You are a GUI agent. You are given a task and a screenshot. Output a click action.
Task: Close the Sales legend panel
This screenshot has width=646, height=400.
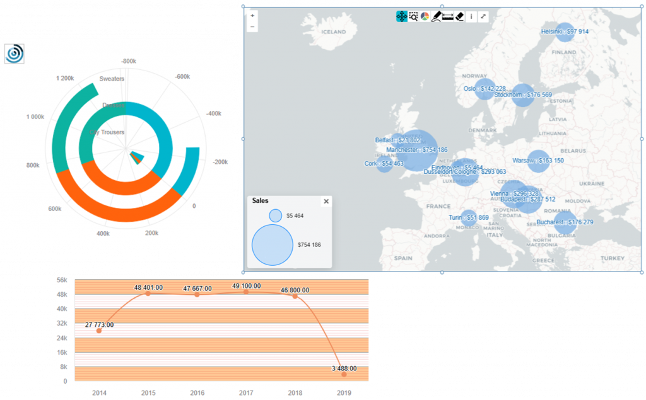[x=326, y=201]
